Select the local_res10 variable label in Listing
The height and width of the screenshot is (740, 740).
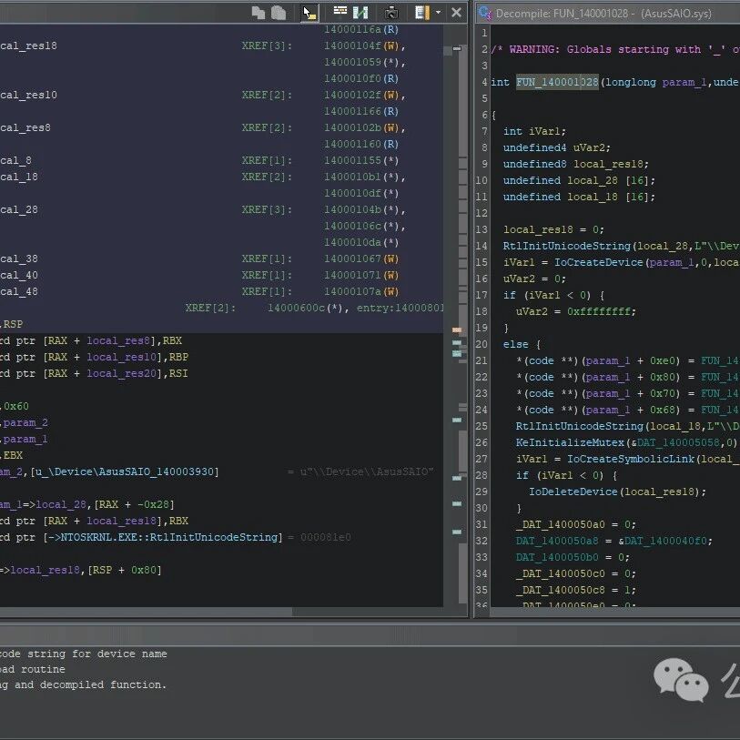tap(28, 95)
